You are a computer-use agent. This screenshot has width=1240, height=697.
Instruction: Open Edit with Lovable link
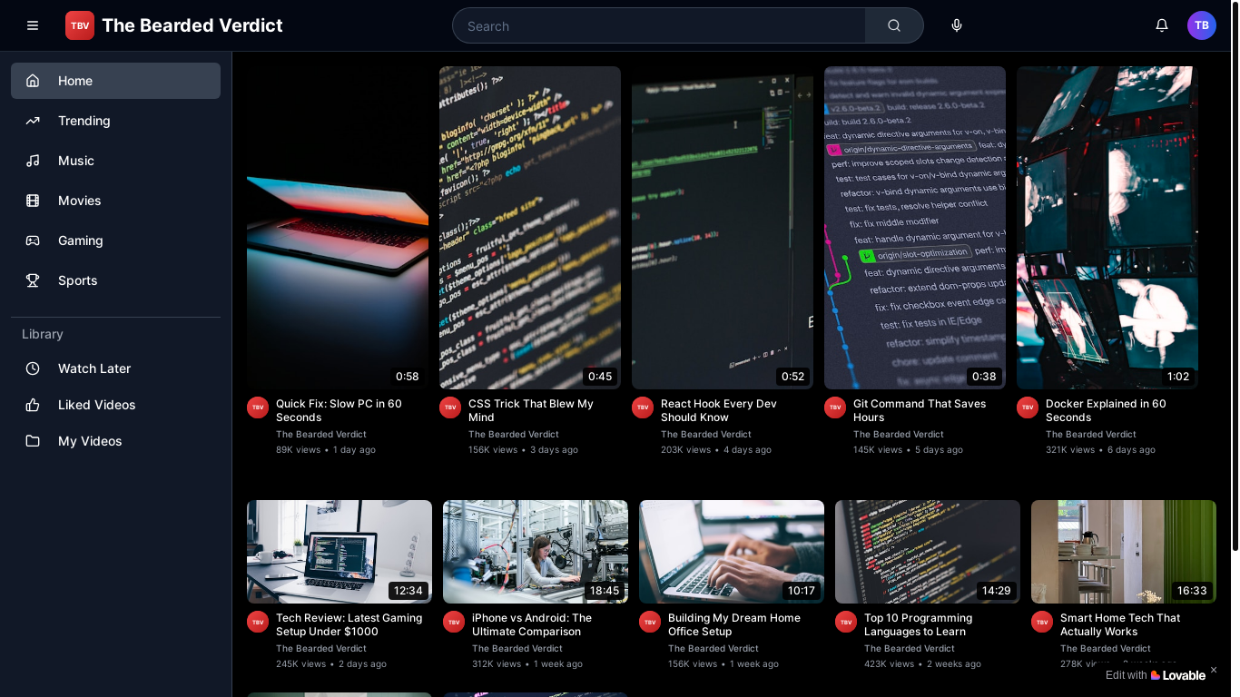click(x=1156, y=674)
